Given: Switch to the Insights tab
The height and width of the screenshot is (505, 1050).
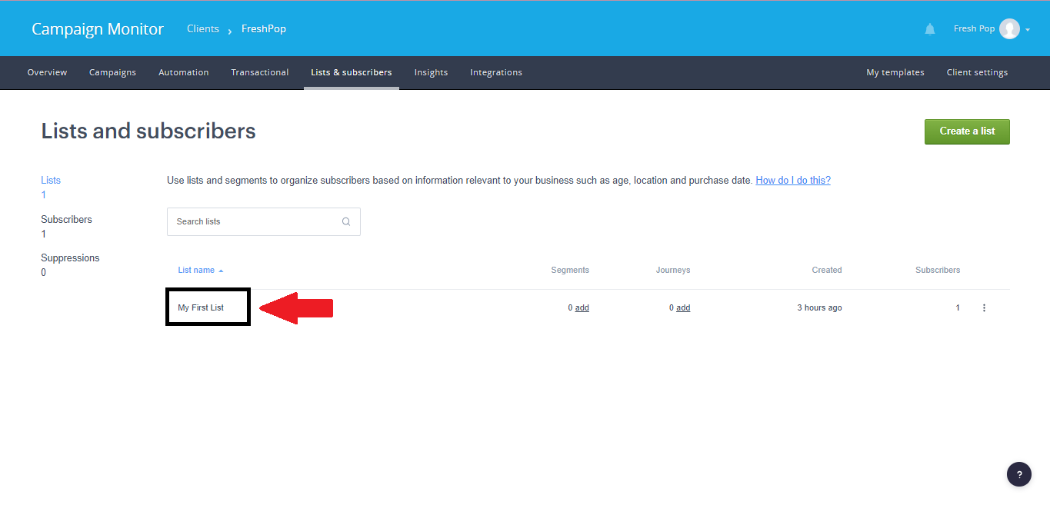Looking at the screenshot, I should pyautogui.click(x=431, y=72).
